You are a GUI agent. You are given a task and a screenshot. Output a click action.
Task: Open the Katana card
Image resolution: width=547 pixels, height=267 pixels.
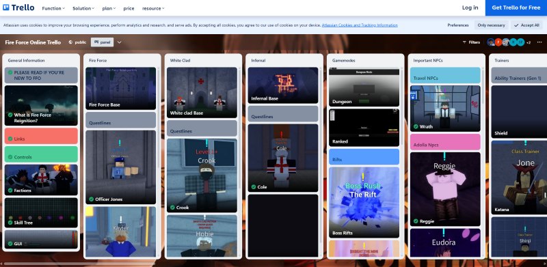(519, 178)
